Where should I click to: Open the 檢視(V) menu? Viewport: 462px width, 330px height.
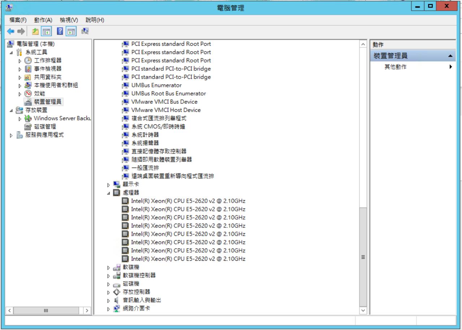[x=69, y=20]
